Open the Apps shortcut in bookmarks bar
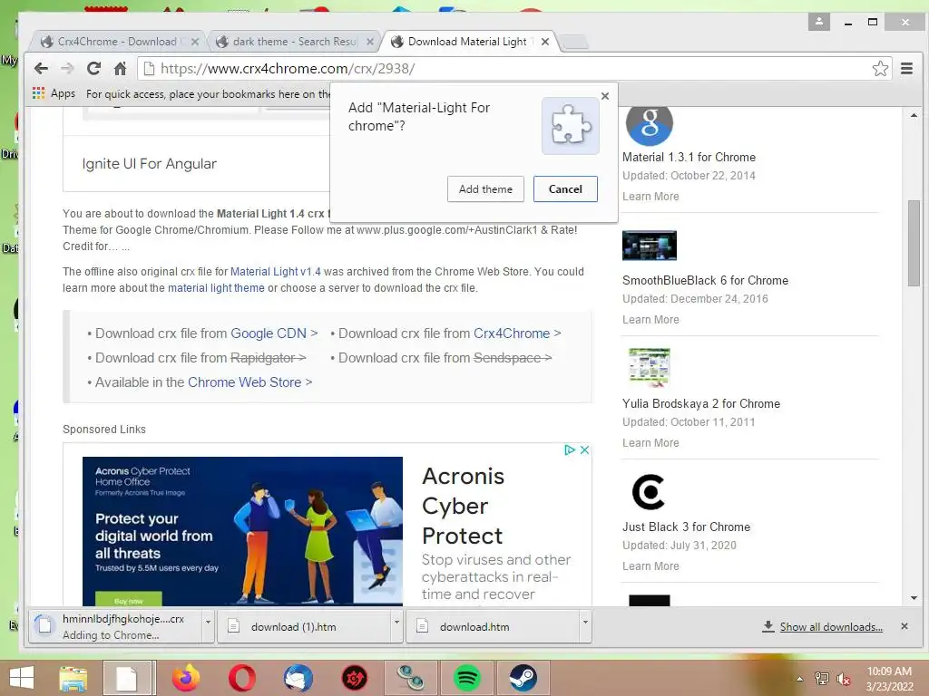This screenshot has height=696, width=929. [54, 93]
